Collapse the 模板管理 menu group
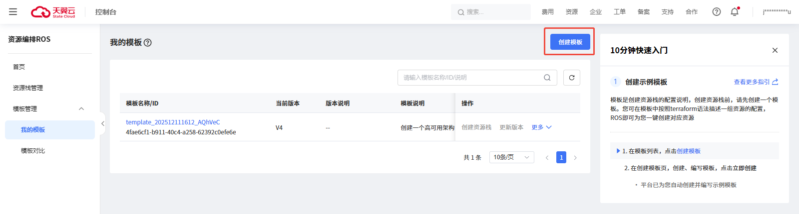The image size is (799, 214). click(x=81, y=109)
